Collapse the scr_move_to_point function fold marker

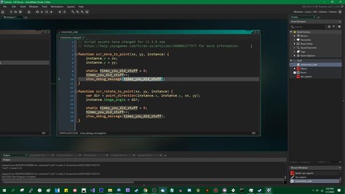[x=77, y=54]
